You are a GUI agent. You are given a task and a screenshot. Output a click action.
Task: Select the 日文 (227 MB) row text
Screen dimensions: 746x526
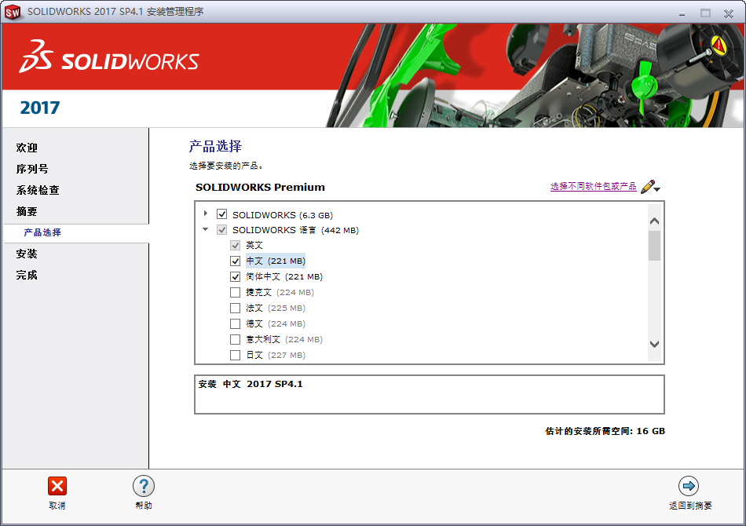276,356
